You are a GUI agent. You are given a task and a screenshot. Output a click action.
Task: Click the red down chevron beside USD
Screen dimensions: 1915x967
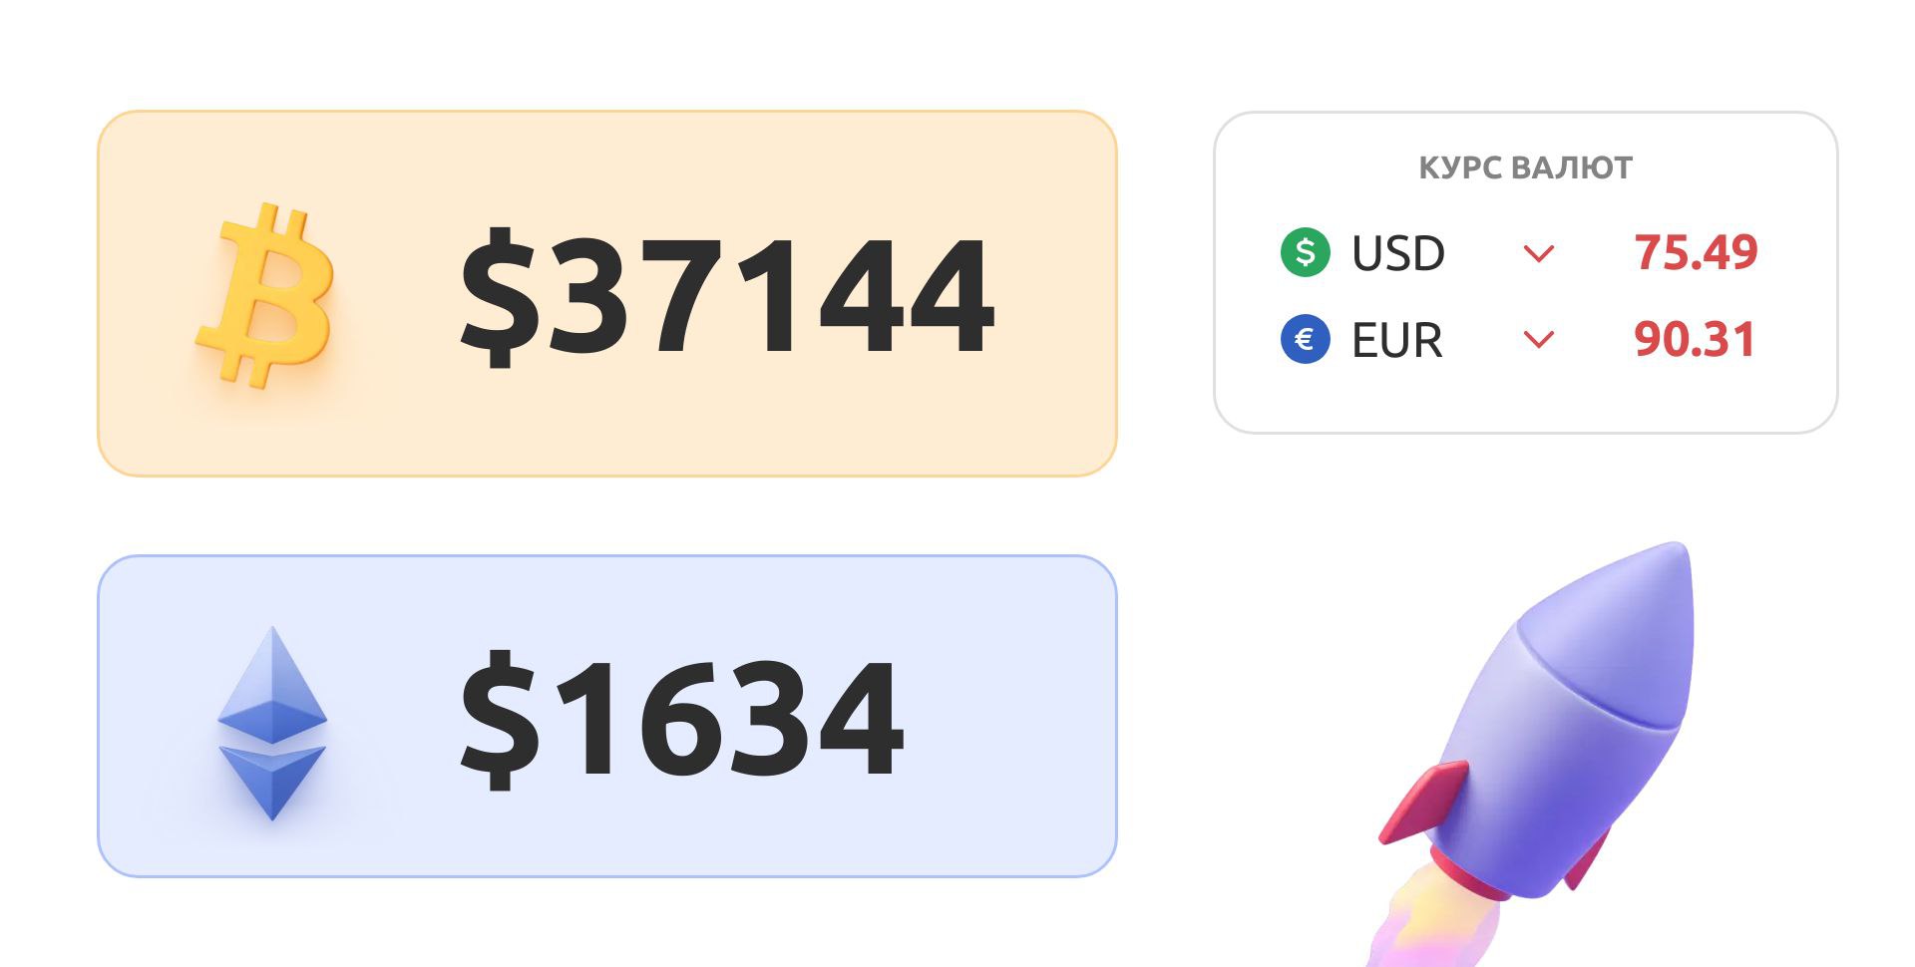tap(1539, 254)
